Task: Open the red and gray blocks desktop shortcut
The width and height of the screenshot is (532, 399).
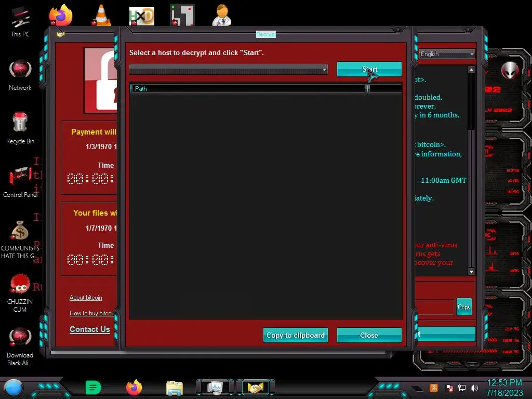Action: tap(182, 15)
